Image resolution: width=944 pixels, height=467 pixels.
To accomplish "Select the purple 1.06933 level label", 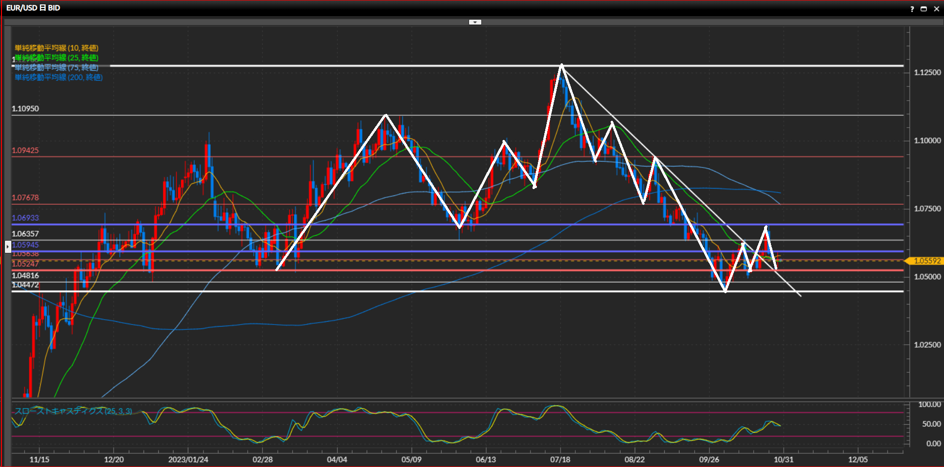I will 26,218.
